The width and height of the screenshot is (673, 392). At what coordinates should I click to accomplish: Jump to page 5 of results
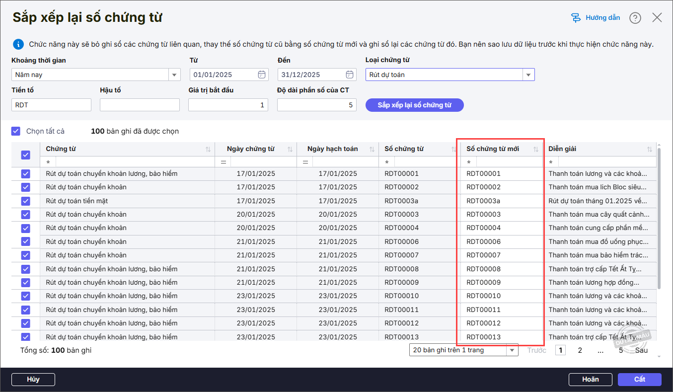620,350
